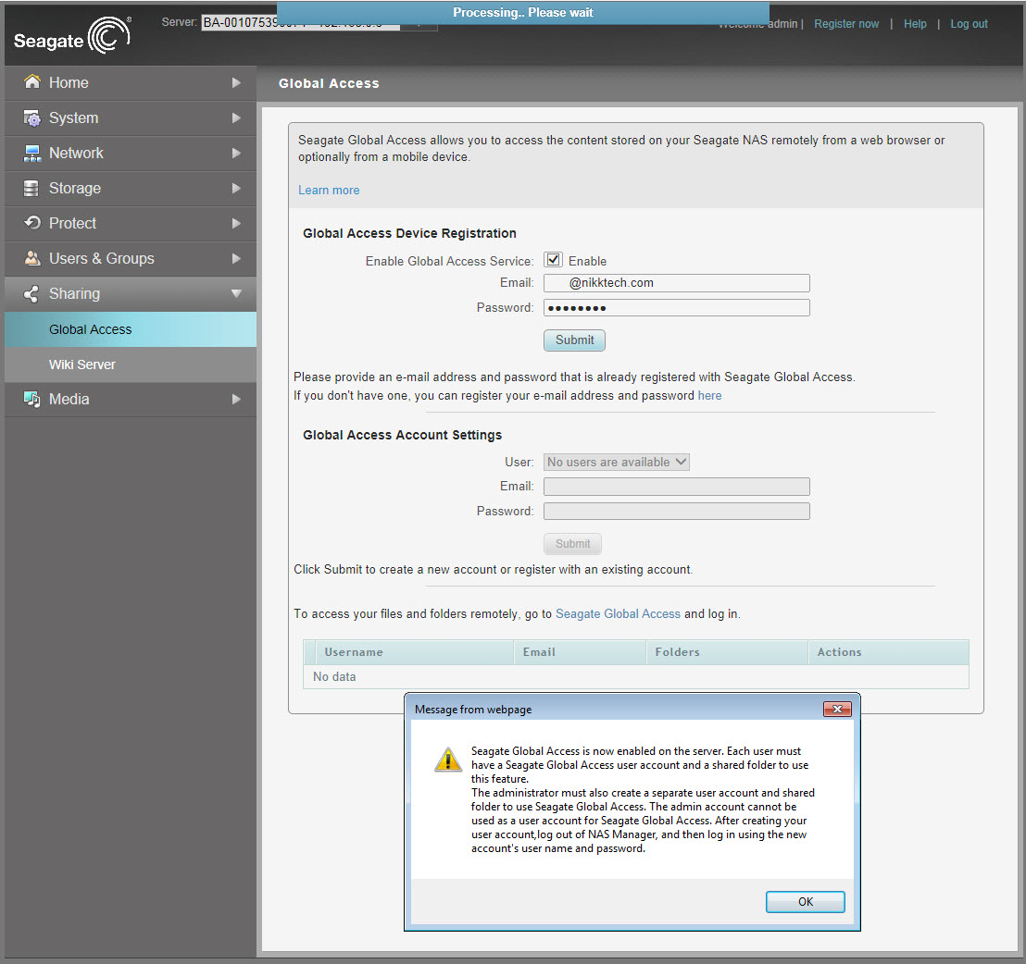Open the Storage menu item
Screen dimensions: 1026x964
tap(131, 188)
